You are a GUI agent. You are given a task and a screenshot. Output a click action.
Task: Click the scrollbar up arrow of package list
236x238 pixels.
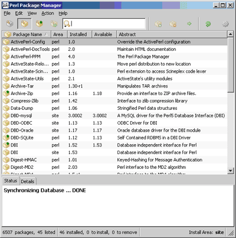230,34
